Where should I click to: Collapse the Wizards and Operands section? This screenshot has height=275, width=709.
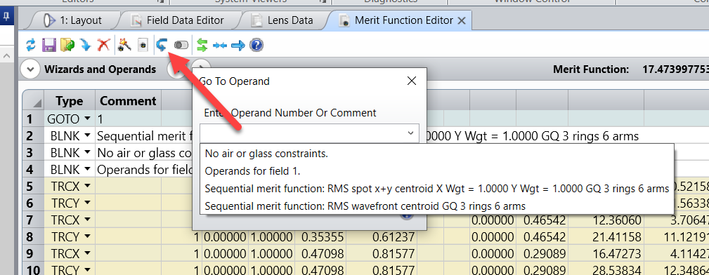point(31,69)
